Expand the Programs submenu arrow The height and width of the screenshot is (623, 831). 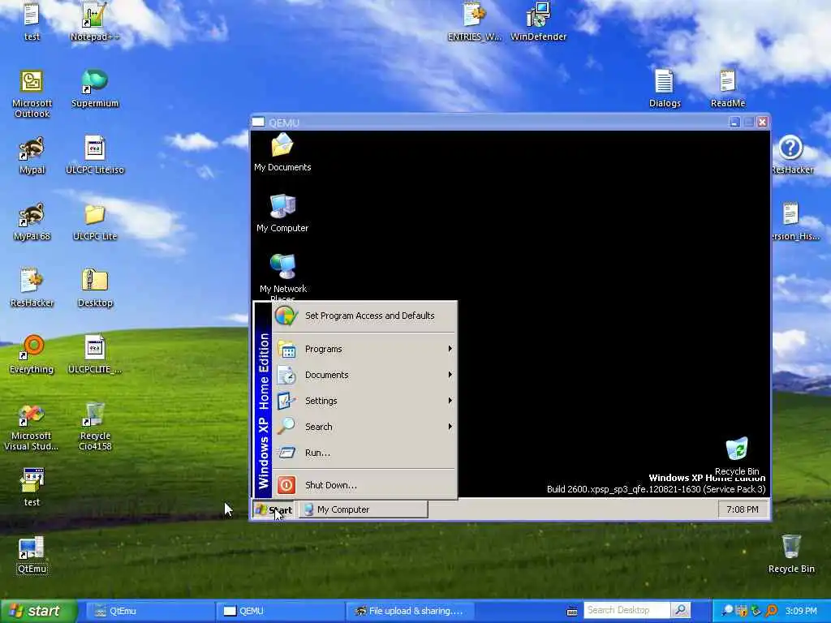pos(450,349)
